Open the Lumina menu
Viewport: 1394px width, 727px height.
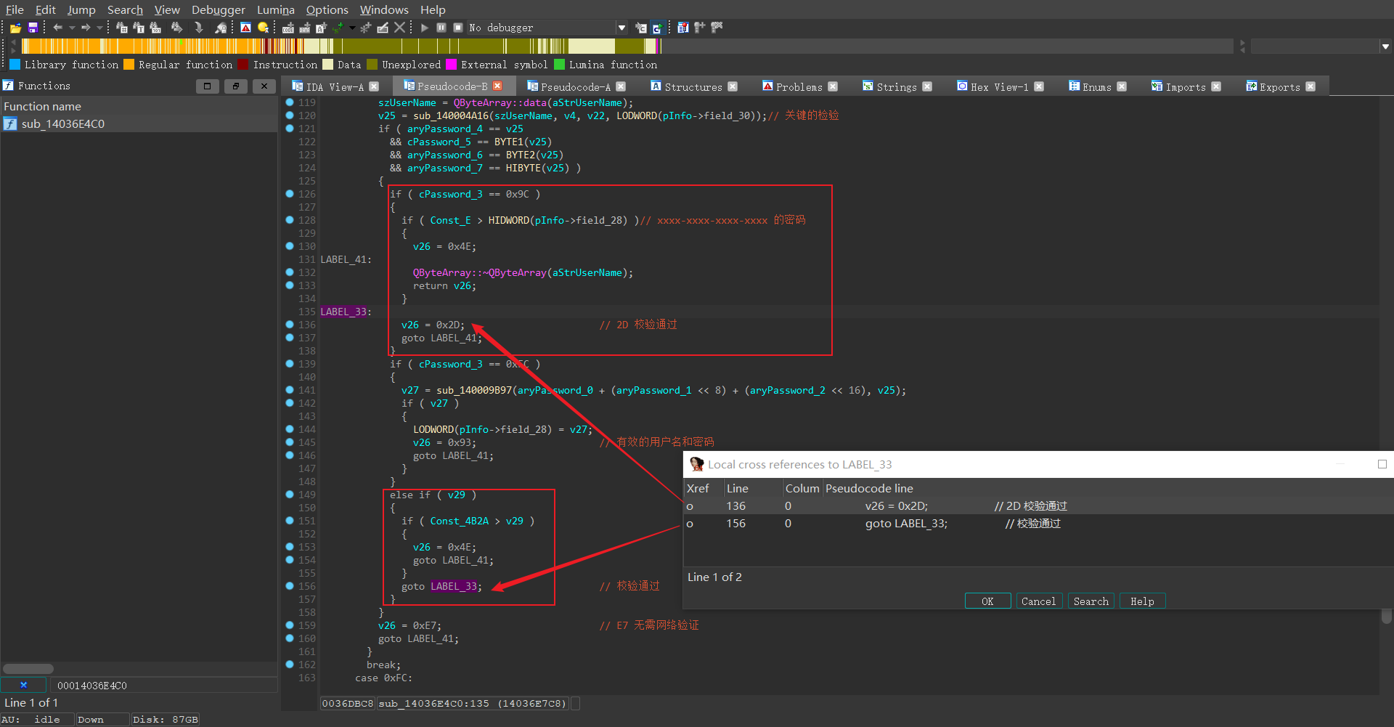click(x=275, y=9)
